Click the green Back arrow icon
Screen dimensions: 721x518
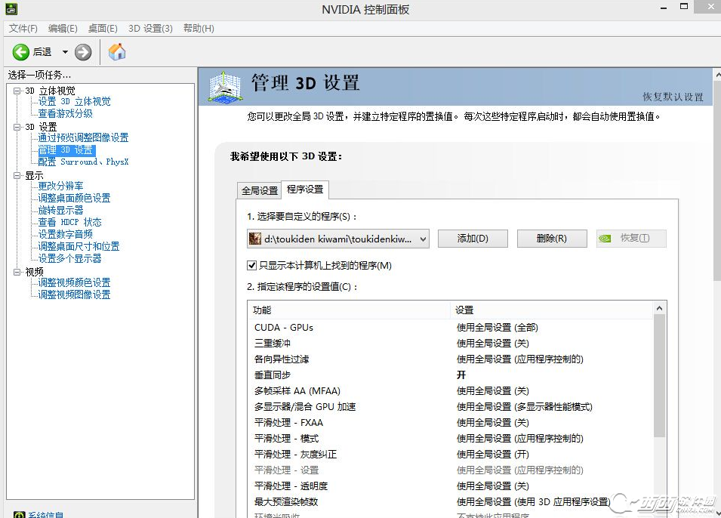[x=20, y=52]
